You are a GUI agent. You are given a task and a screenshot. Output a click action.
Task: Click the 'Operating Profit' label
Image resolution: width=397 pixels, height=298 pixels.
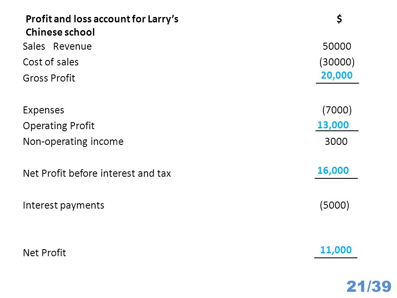pyautogui.click(x=58, y=126)
